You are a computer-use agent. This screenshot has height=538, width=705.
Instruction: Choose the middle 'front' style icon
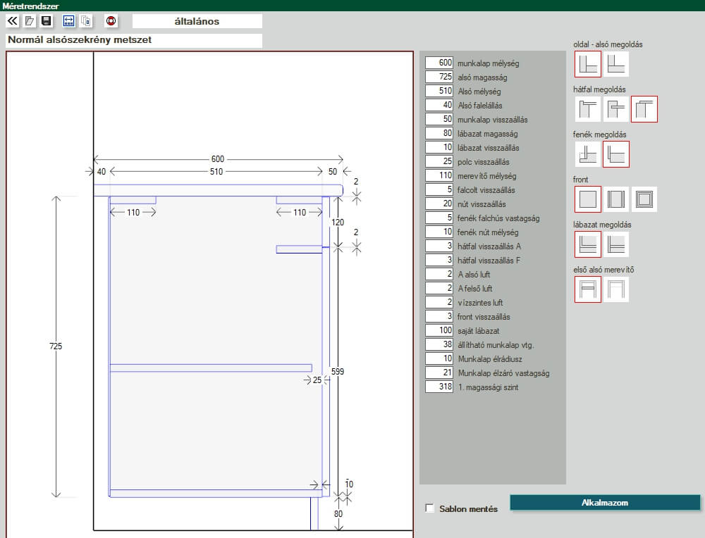(616, 199)
